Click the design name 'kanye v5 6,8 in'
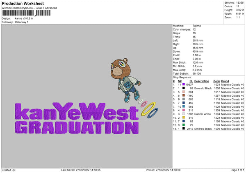246x173 pixels. tap(24, 18)
